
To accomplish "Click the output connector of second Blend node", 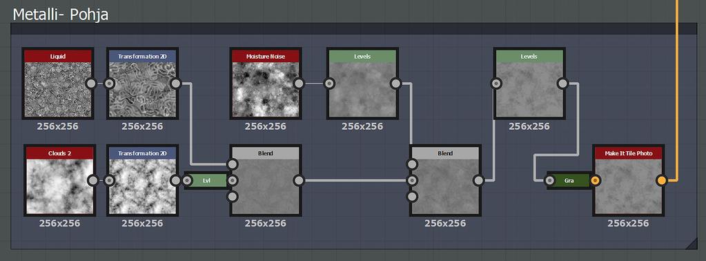I will click(x=478, y=180).
